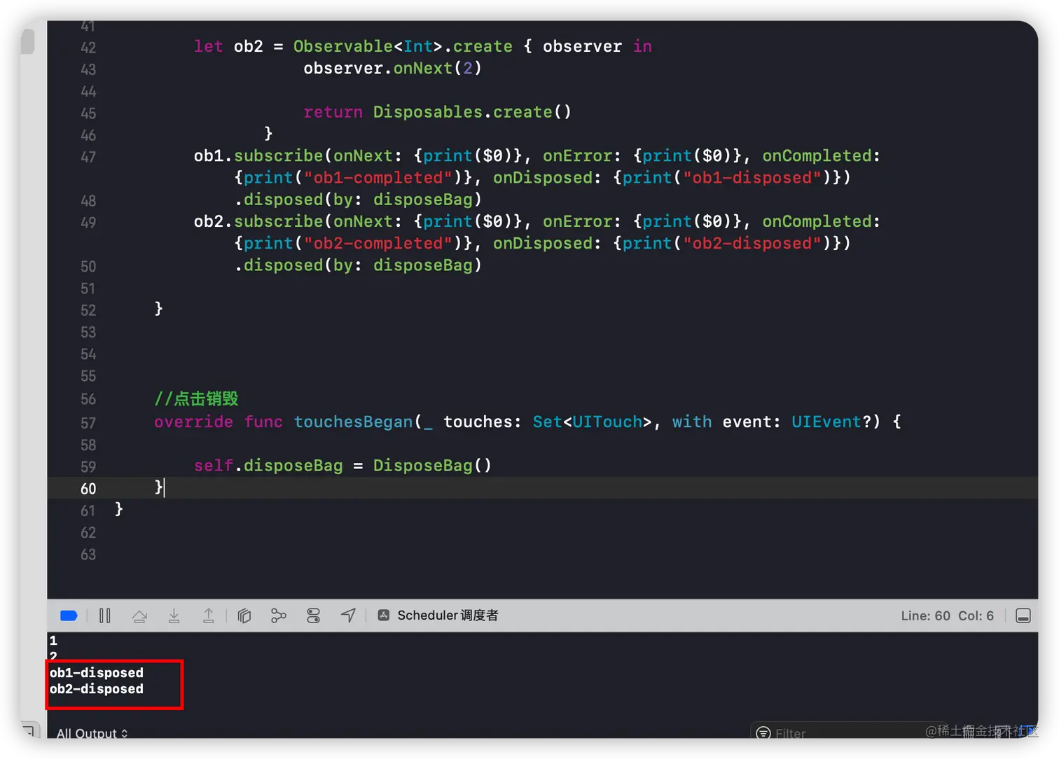Click the "ob1-completed" string literal

[378, 177]
